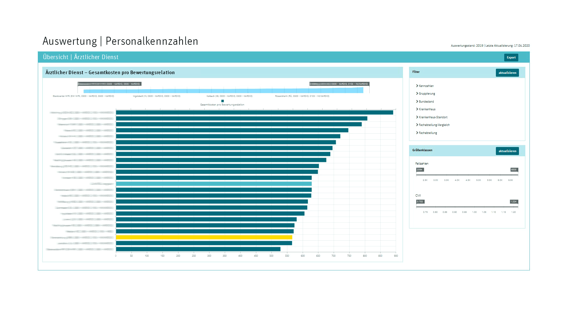Click the arrow icon beside Fachabteilung
Screen dimensions: 567x310
(417, 133)
